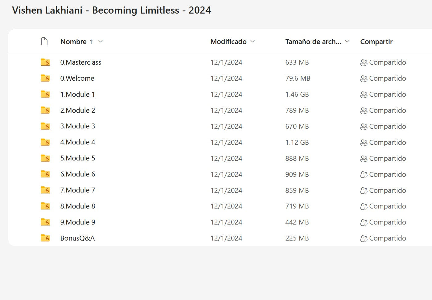Click the Compartir column header
Screen dimensions: 432x300
point(376,42)
